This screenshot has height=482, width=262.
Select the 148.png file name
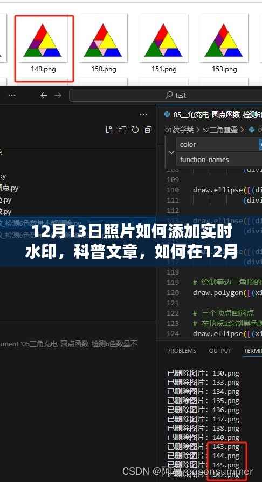coord(43,69)
